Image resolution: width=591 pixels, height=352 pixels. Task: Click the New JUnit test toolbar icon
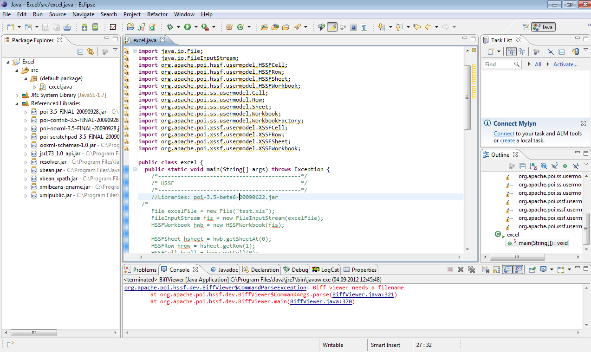(140, 27)
